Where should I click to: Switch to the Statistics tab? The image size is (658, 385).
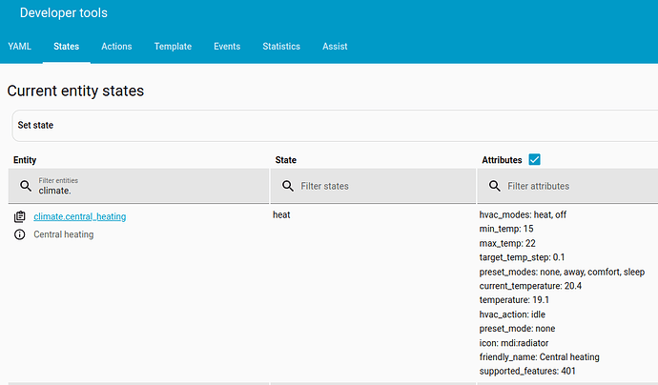click(x=281, y=46)
